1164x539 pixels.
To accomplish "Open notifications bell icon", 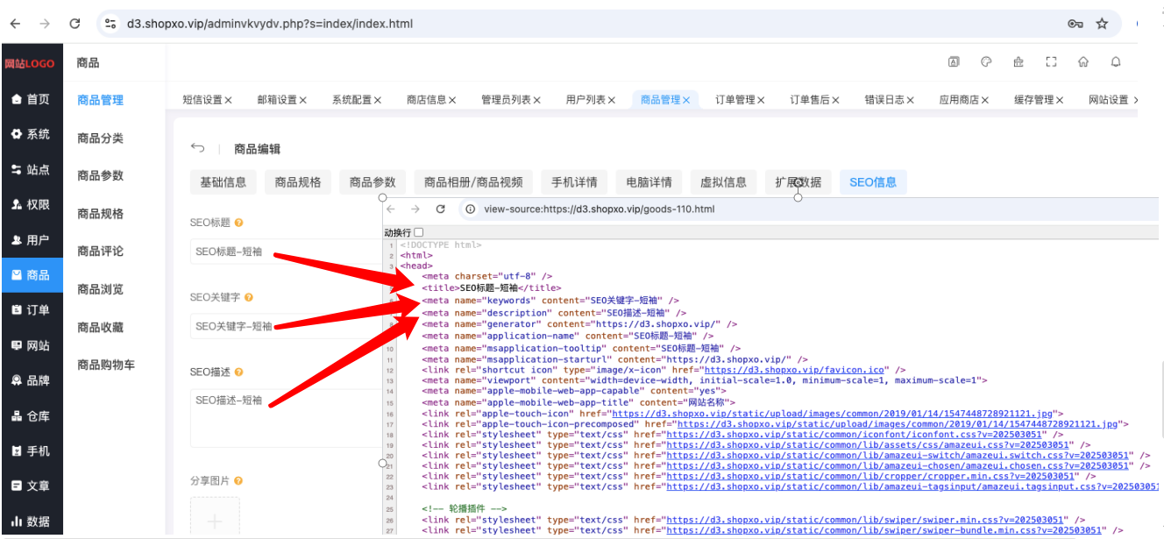I will pos(1116,62).
